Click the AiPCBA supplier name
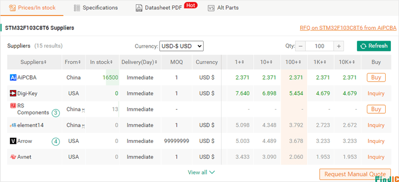399x182 pixels. pyautogui.click(x=27, y=78)
